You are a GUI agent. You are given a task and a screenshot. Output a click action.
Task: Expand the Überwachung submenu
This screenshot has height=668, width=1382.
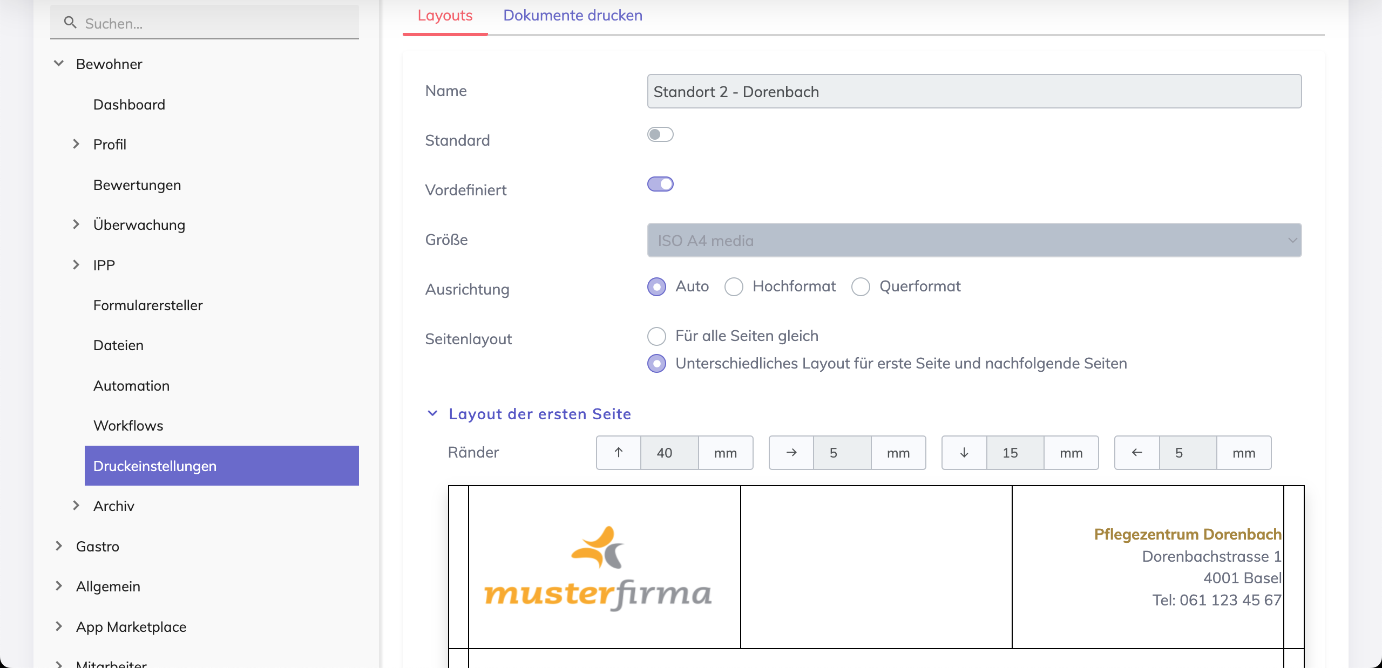coord(76,224)
